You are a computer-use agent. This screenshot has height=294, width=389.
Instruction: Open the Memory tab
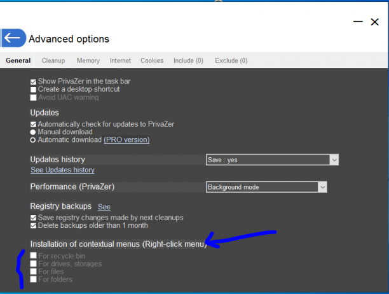point(88,60)
